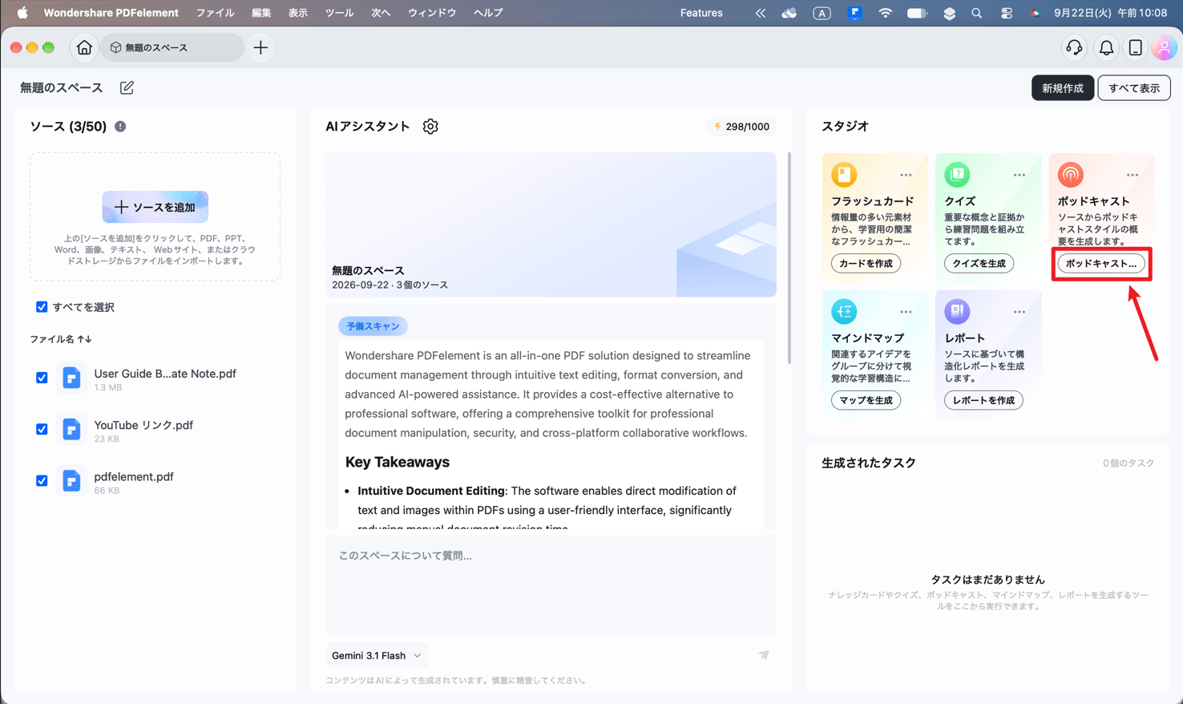Open more options for the Mind Map card
The width and height of the screenshot is (1183, 704).
[x=906, y=312]
